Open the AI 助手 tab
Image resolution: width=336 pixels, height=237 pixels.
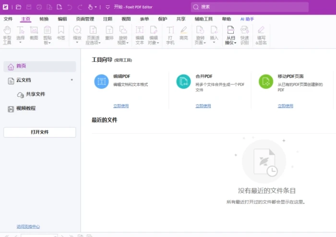point(247,19)
